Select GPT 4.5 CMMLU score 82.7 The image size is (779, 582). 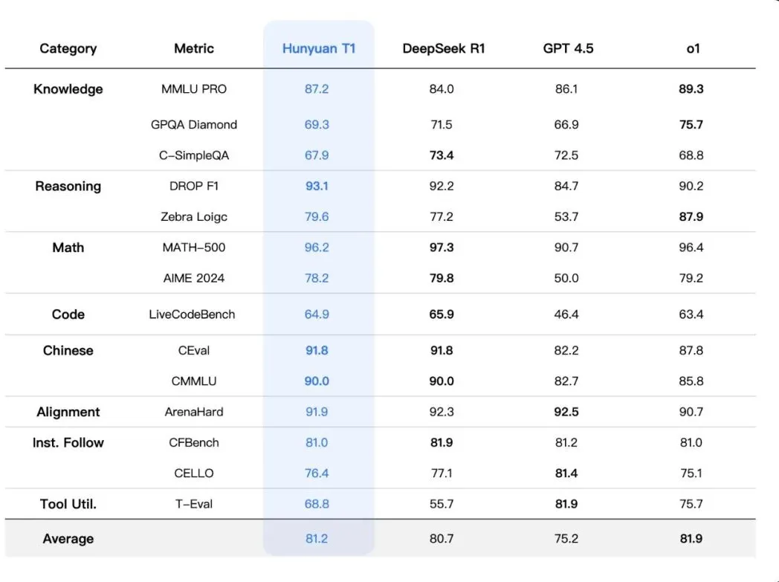(x=566, y=381)
